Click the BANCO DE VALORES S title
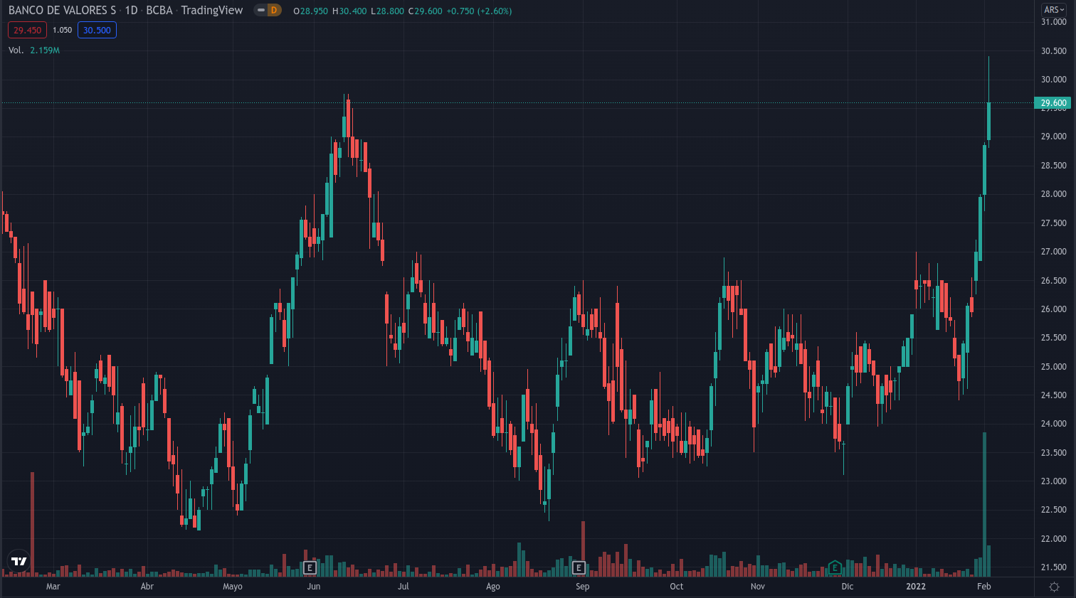Image resolution: width=1076 pixels, height=598 pixels. click(x=62, y=10)
